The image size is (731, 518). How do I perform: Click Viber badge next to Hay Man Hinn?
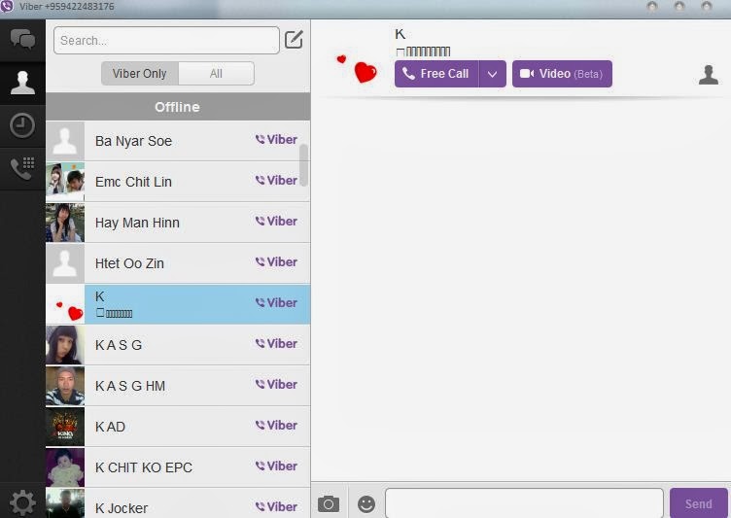pyautogui.click(x=276, y=221)
